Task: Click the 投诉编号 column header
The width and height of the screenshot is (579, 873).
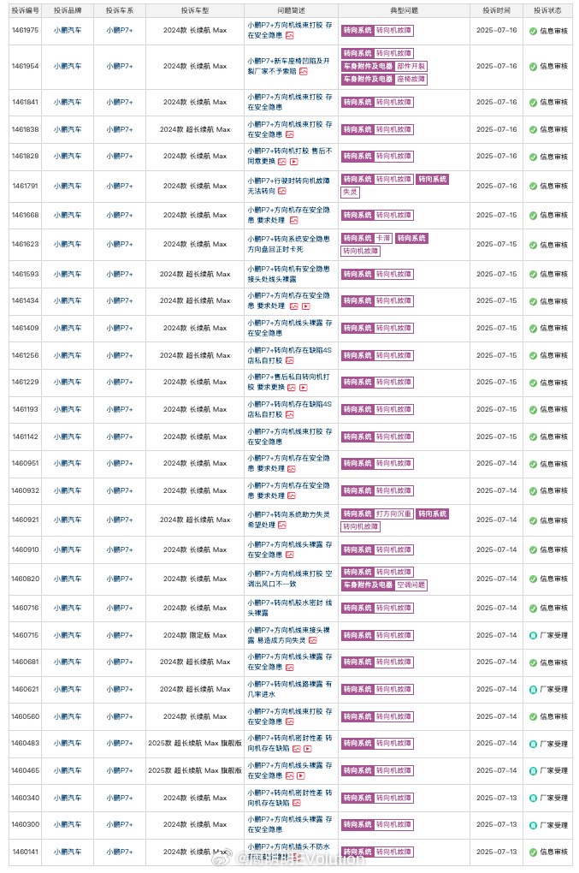Action: coord(25,10)
